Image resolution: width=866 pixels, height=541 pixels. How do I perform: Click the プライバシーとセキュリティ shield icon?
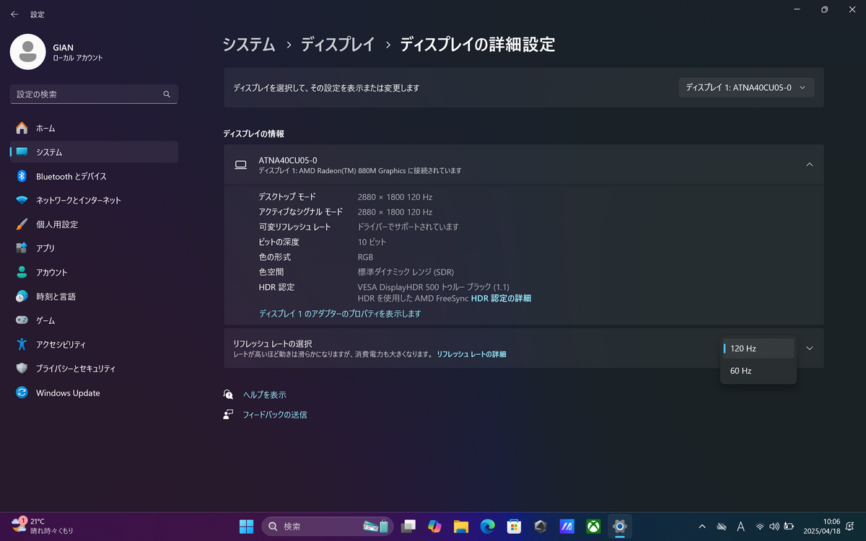pyautogui.click(x=22, y=369)
